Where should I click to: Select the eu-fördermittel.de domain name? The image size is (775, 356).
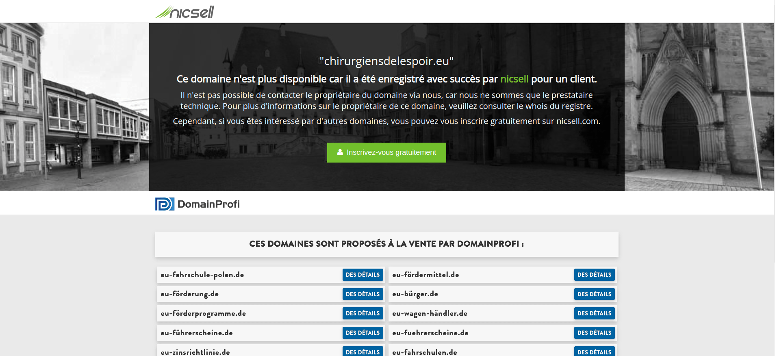click(x=425, y=275)
